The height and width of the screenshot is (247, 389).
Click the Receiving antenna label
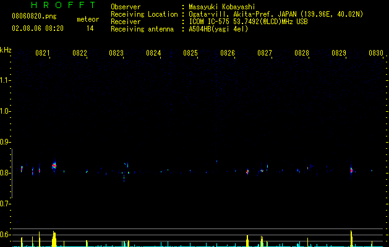pyautogui.click(x=142, y=29)
